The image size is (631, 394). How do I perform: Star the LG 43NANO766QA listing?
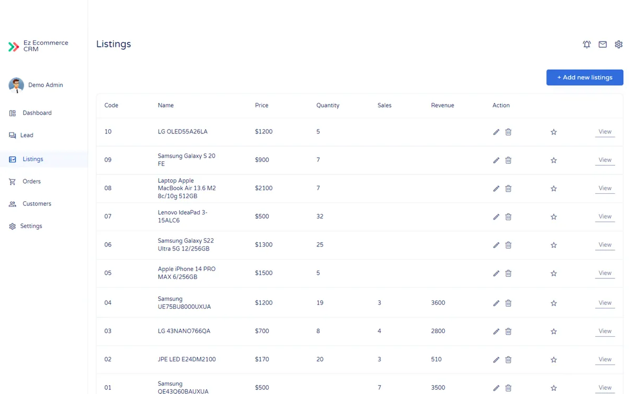(x=554, y=331)
